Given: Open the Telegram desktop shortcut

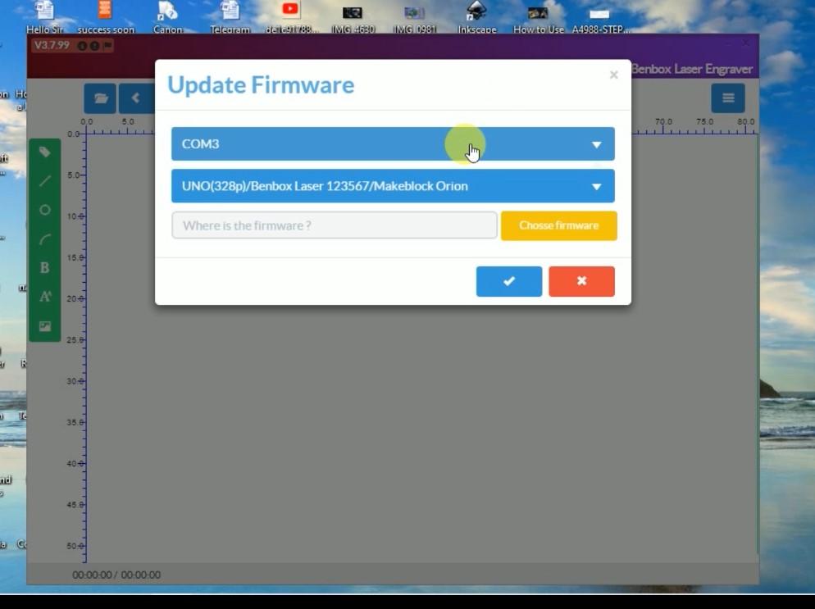Looking at the screenshot, I should tap(230, 17).
